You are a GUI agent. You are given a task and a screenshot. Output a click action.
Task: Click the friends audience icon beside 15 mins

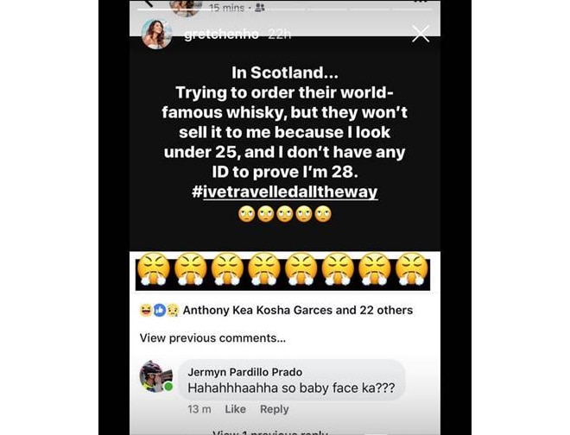260,8
